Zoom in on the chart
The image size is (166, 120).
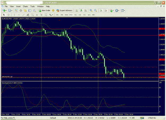(x=91, y=10)
